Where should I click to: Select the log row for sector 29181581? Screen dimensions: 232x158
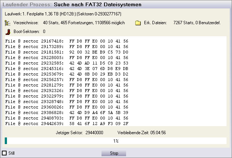coord(67,52)
